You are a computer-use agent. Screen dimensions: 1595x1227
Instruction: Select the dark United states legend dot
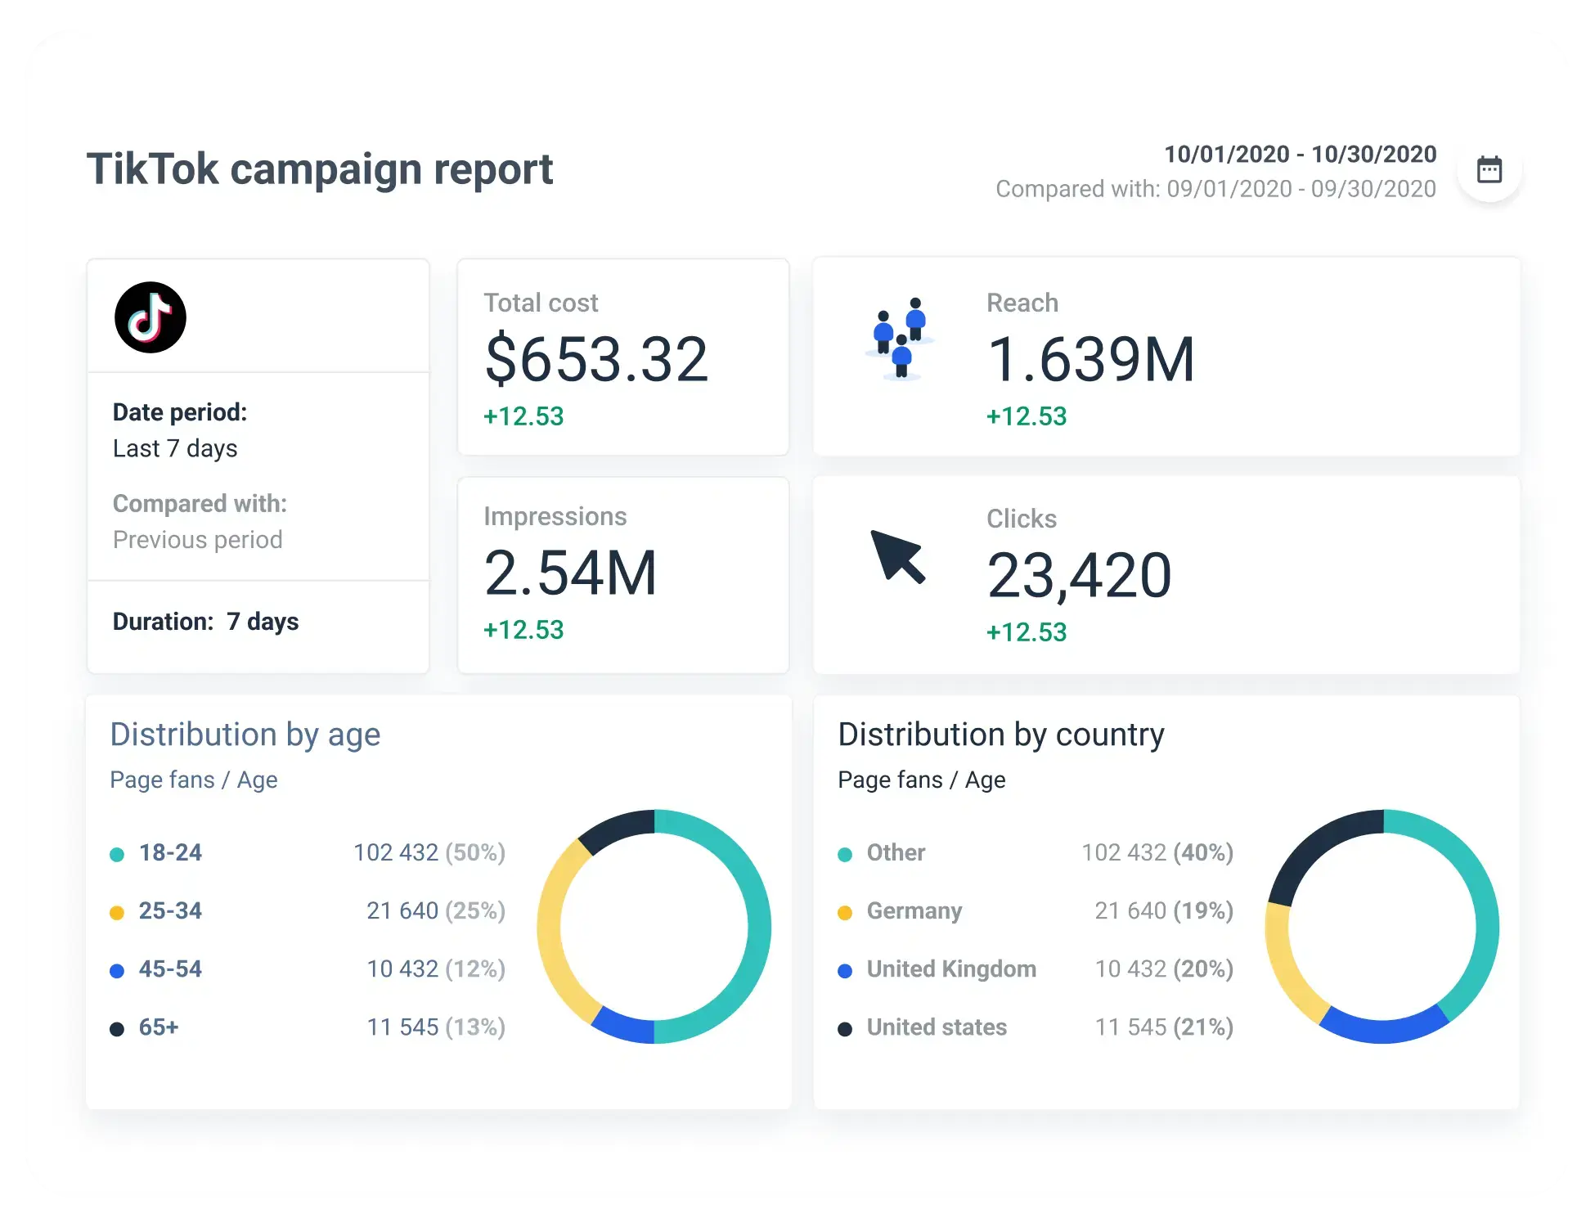(x=845, y=1028)
